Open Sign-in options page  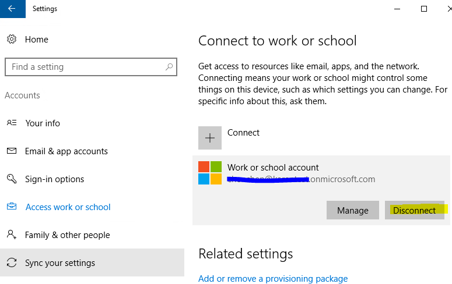pos(54,179)
